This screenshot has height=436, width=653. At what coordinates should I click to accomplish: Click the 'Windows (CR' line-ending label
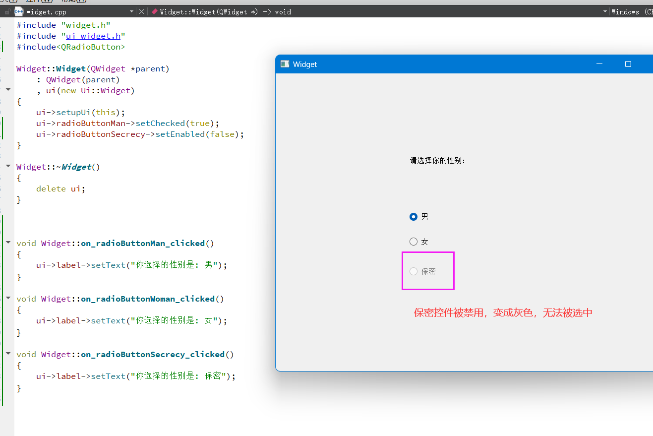click(x=632, y=11)
